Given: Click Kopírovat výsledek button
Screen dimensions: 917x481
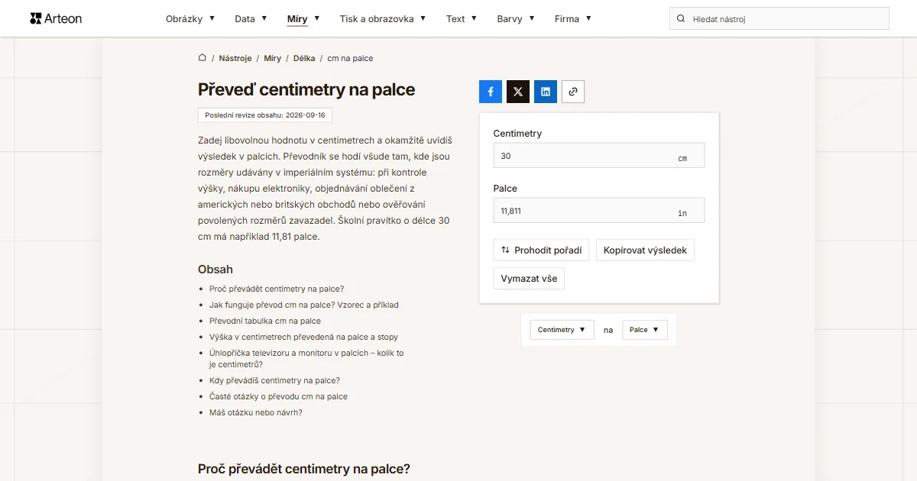Looking at the screenshot, I should tap(645, 250).
